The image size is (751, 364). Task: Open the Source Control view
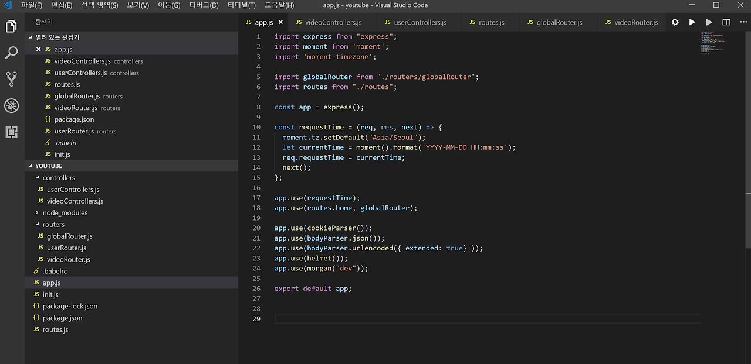(x=11, y=79)
